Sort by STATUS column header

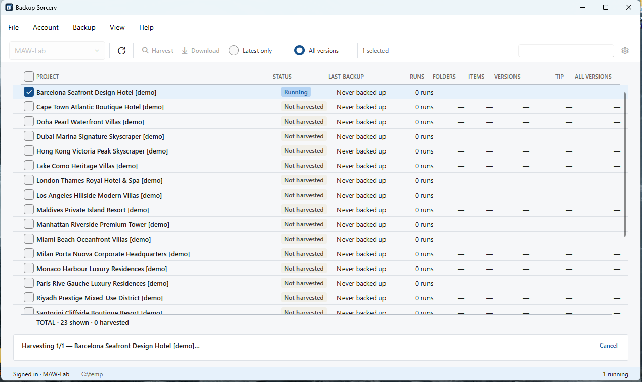[x=282, y=77]
